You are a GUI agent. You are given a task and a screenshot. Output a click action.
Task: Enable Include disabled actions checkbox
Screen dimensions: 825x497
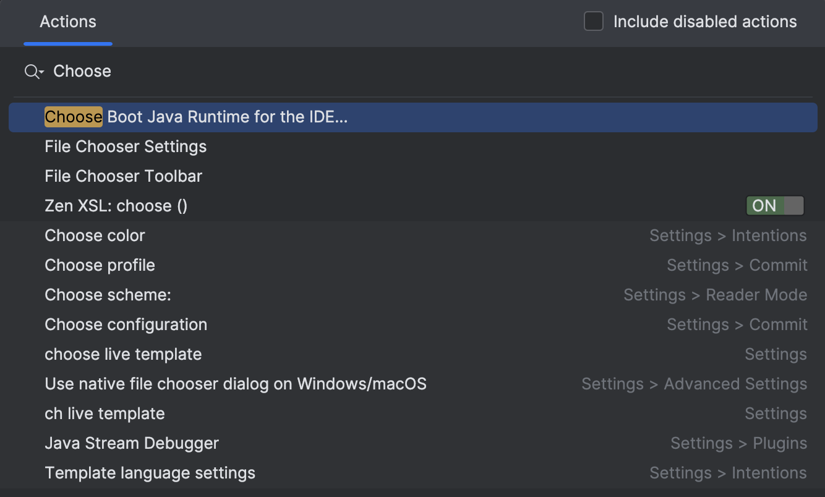point(593,22)
